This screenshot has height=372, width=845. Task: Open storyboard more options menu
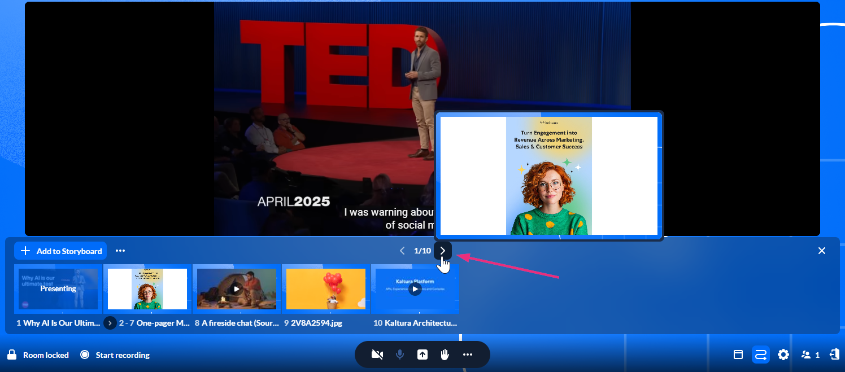(120, 251)
